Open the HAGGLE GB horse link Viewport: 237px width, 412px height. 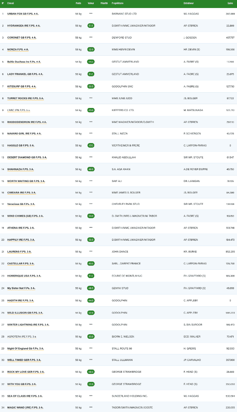point(21,145)
